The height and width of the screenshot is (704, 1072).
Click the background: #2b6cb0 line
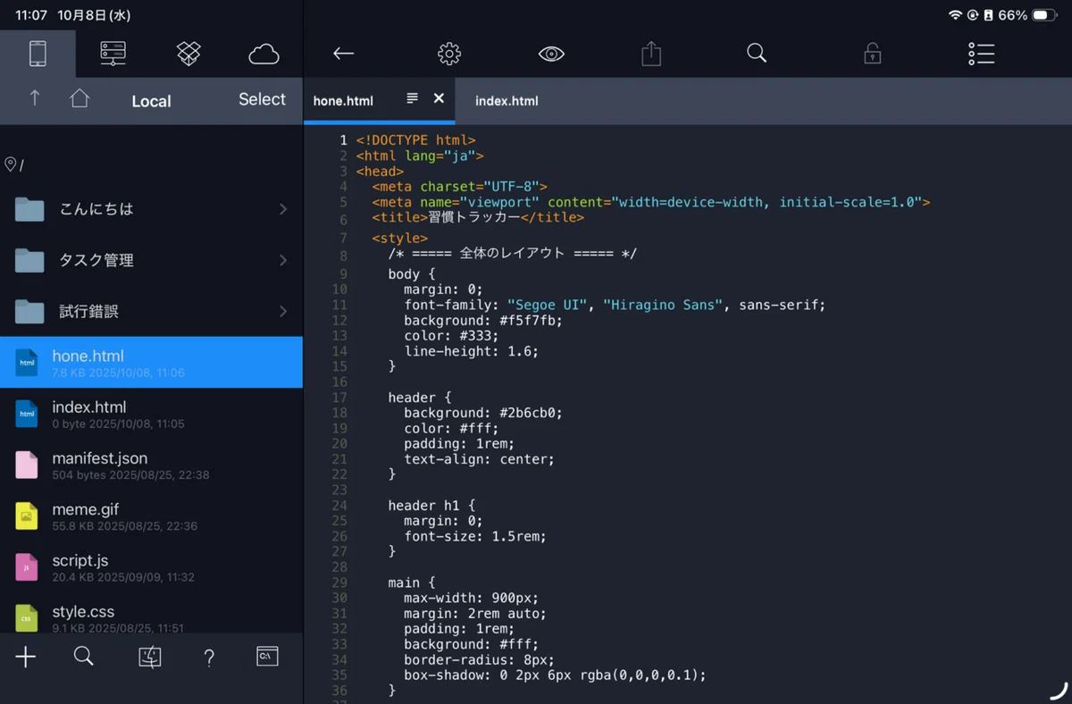(483, 413)
